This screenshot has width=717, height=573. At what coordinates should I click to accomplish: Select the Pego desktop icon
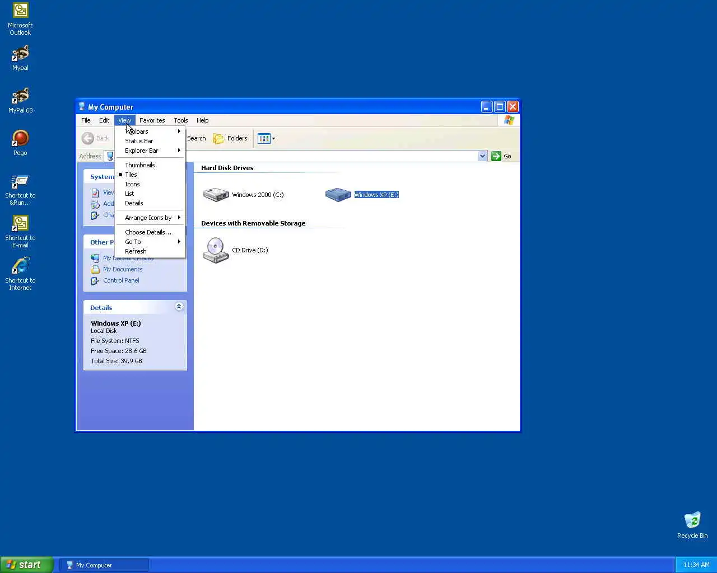(x=20, y=143)
